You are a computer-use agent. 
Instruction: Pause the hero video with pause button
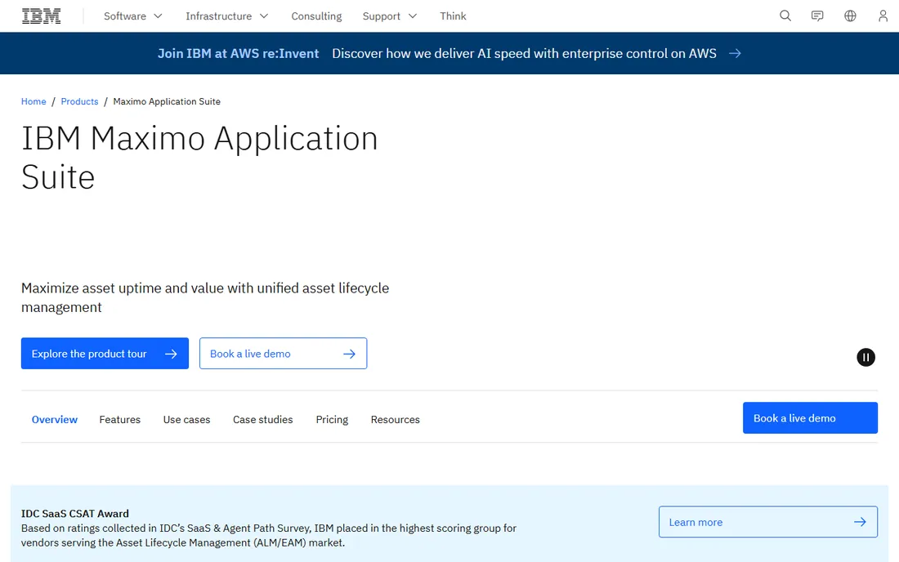865,358
